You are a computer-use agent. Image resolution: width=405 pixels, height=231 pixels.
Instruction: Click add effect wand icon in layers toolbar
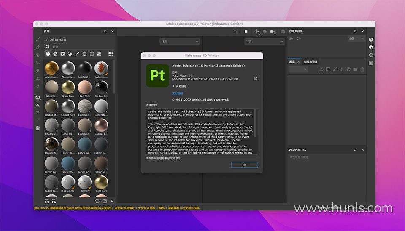(321, 69)
